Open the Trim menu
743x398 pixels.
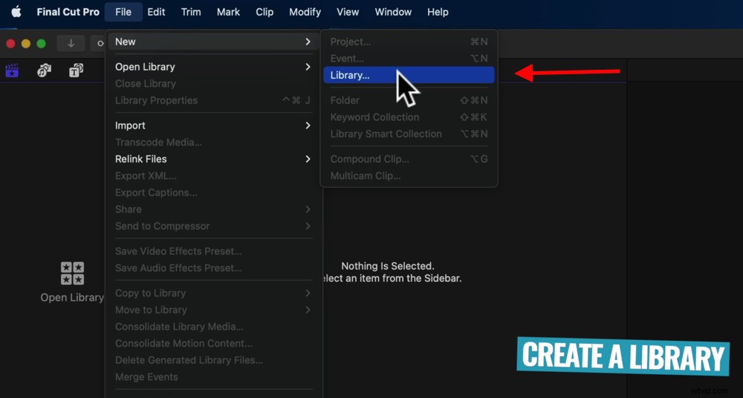click(191, 12)
